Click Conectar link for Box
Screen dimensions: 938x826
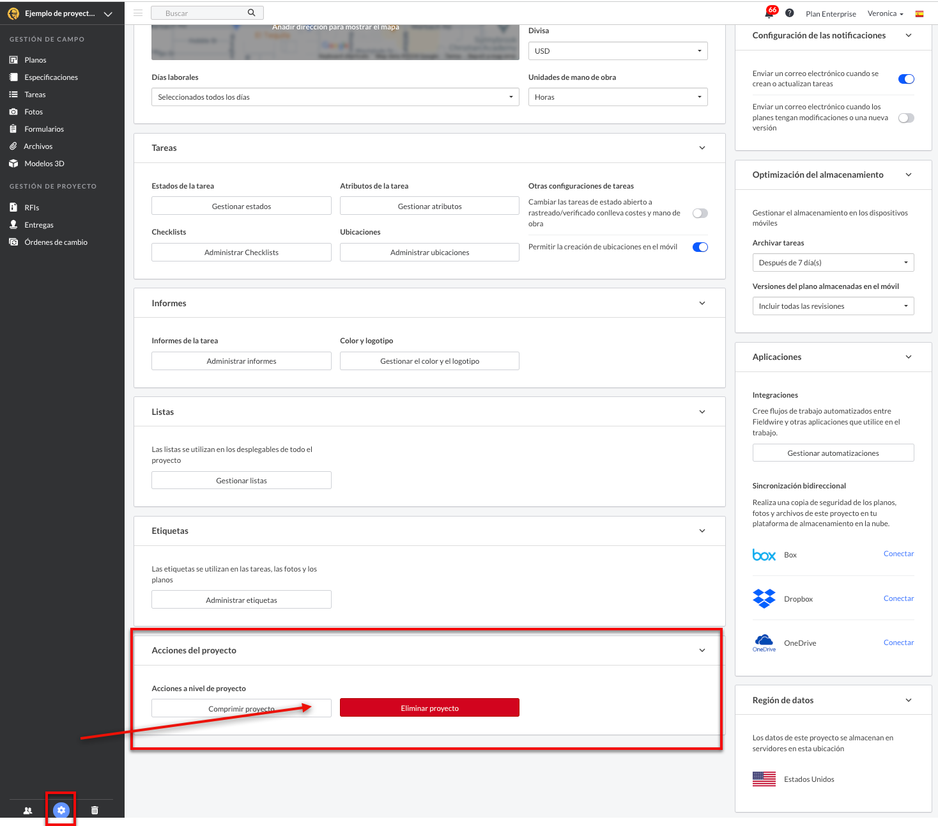(x=898, y=554)
